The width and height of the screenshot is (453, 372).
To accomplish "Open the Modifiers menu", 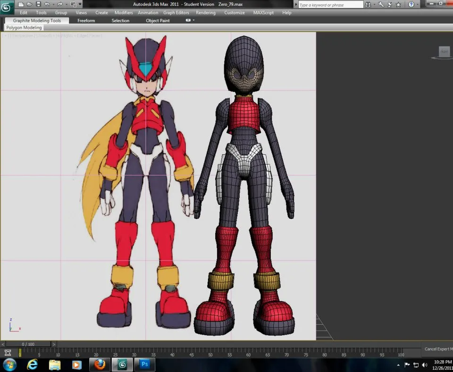I will [x=124, y=13].
